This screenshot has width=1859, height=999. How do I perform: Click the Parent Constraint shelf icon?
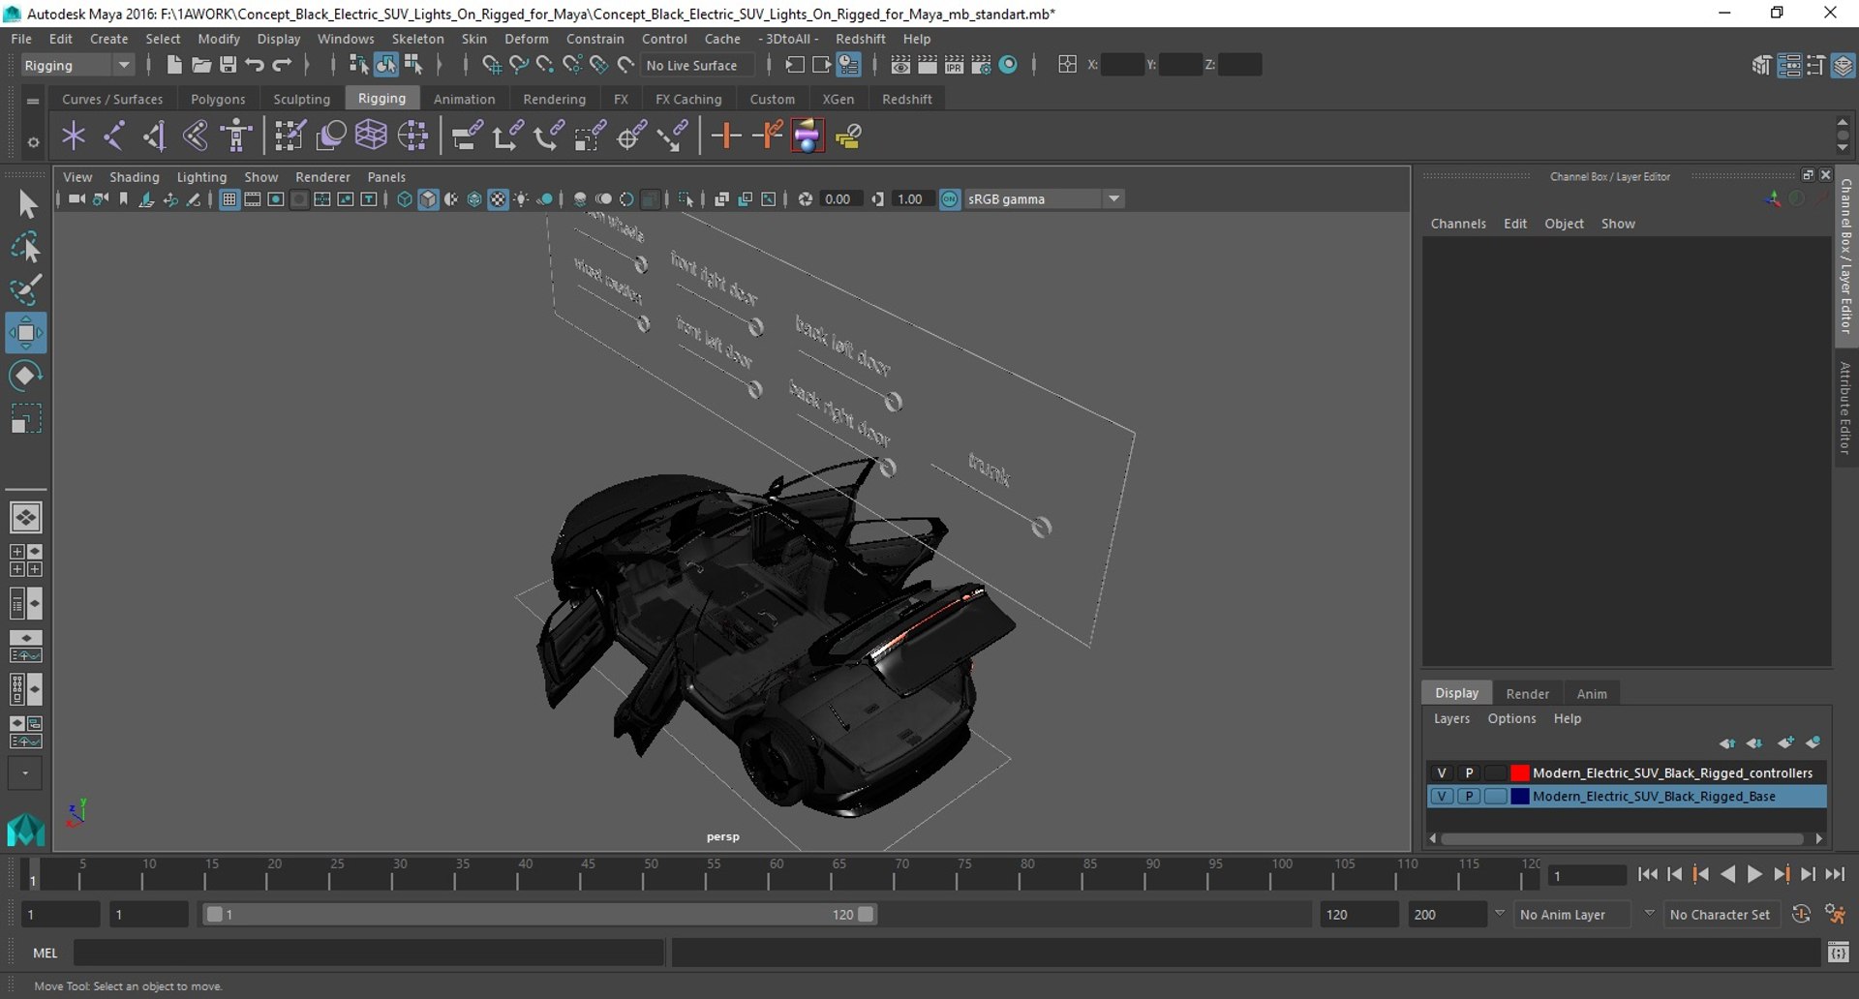point(467,136)
